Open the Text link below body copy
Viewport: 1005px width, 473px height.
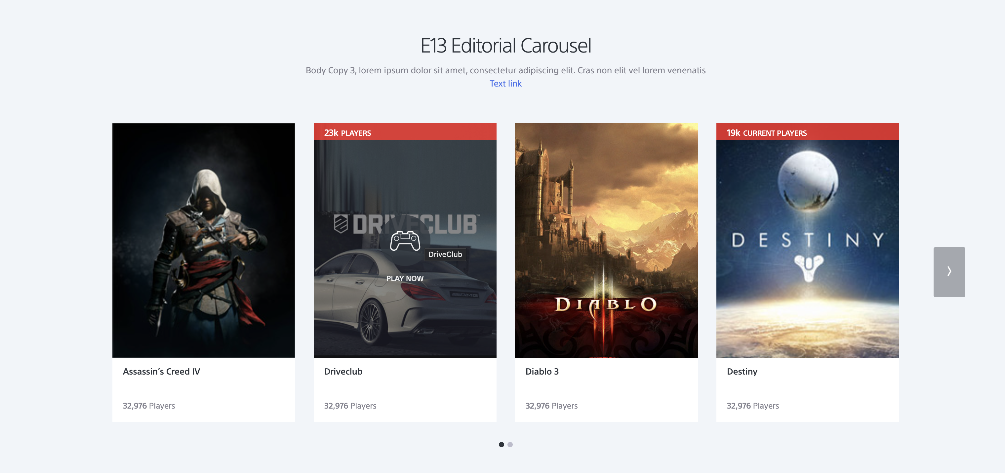click(505, 84)
